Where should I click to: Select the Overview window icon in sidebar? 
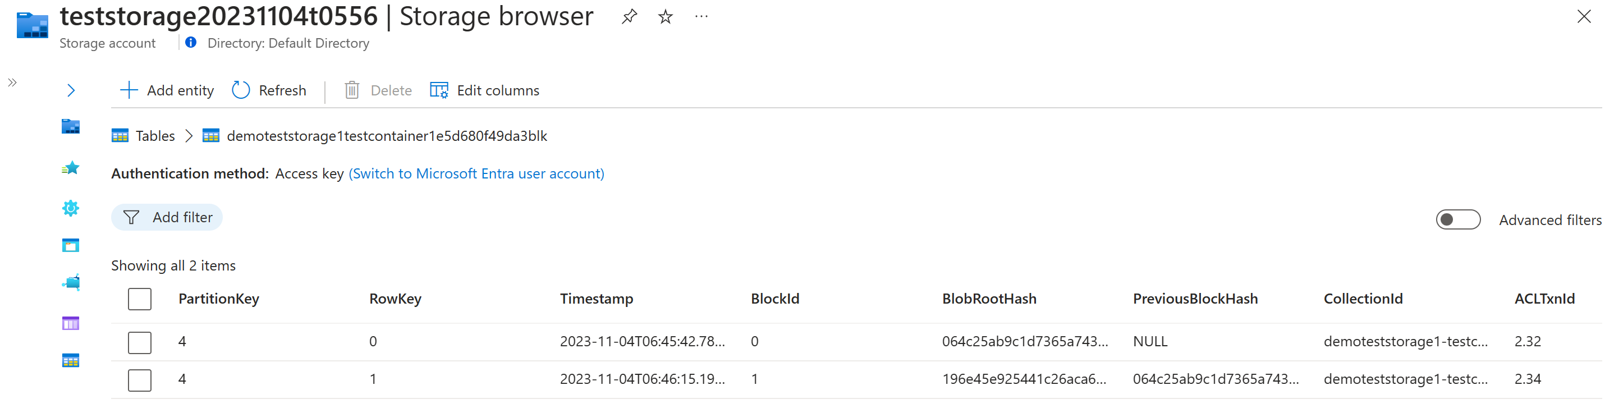[x=71, y=245]
